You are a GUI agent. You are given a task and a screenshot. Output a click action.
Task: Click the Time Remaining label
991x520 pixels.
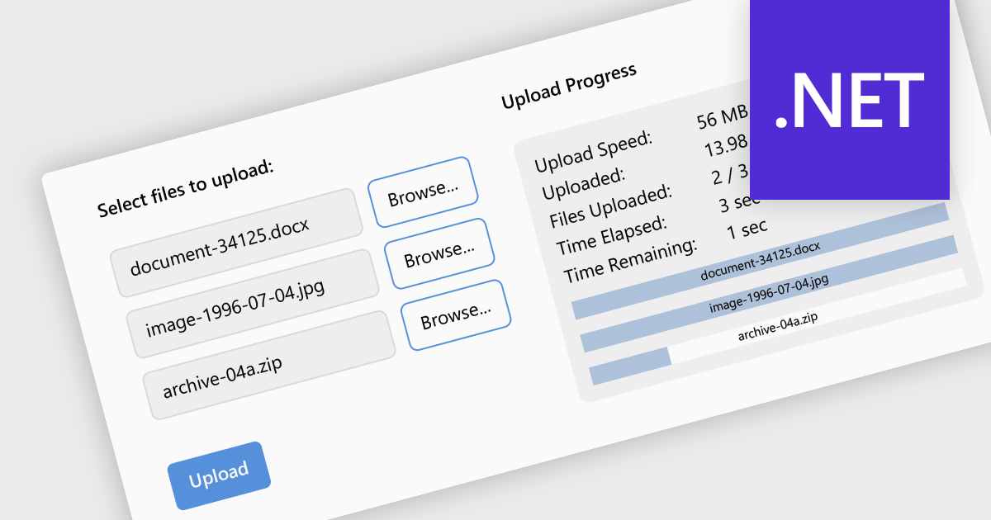point(629,258)
